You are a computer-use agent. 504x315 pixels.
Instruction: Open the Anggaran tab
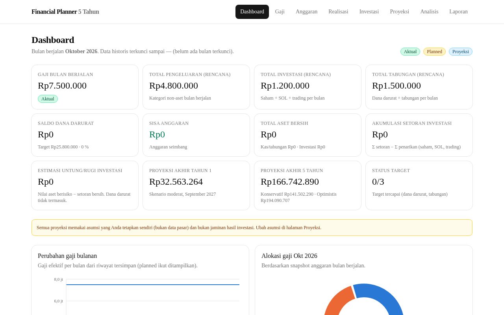point(306,12)
